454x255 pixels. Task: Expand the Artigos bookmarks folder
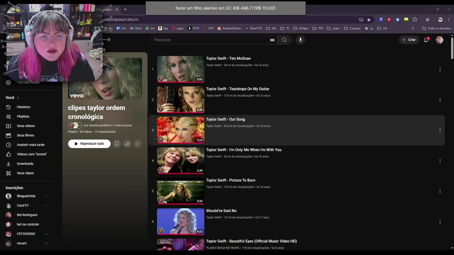point(301,28)
